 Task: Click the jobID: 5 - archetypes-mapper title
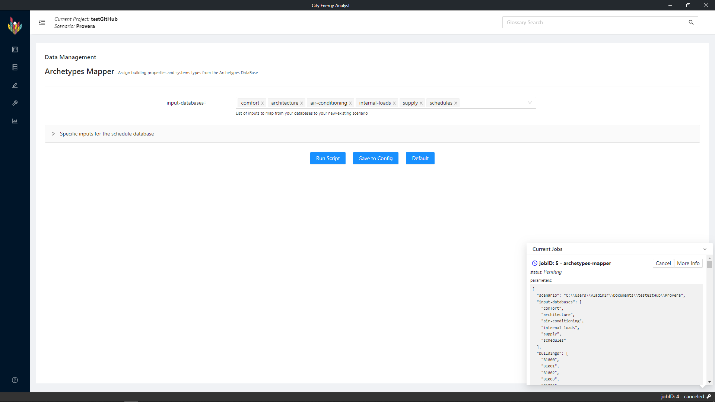(575, 263)
